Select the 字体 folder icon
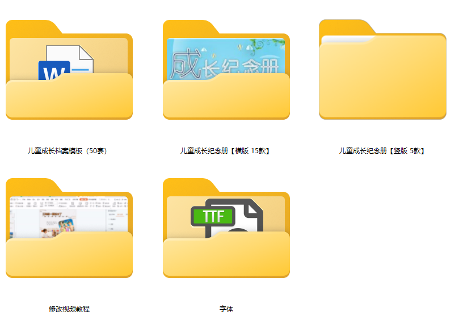 pyautogui.click(x=226, y=228)
